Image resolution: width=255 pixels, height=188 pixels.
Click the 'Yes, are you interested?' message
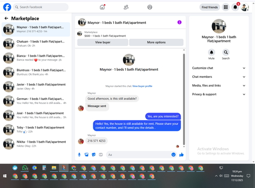coord(163,116)
